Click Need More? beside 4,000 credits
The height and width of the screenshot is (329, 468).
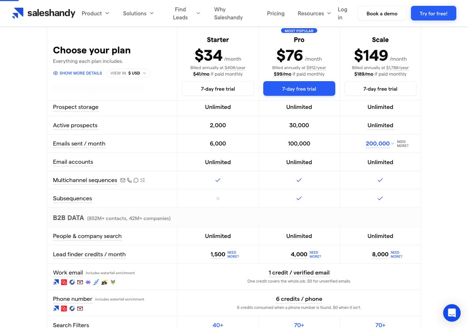click(315, 255)
